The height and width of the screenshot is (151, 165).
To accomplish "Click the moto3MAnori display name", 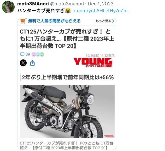I will [33, 4].
